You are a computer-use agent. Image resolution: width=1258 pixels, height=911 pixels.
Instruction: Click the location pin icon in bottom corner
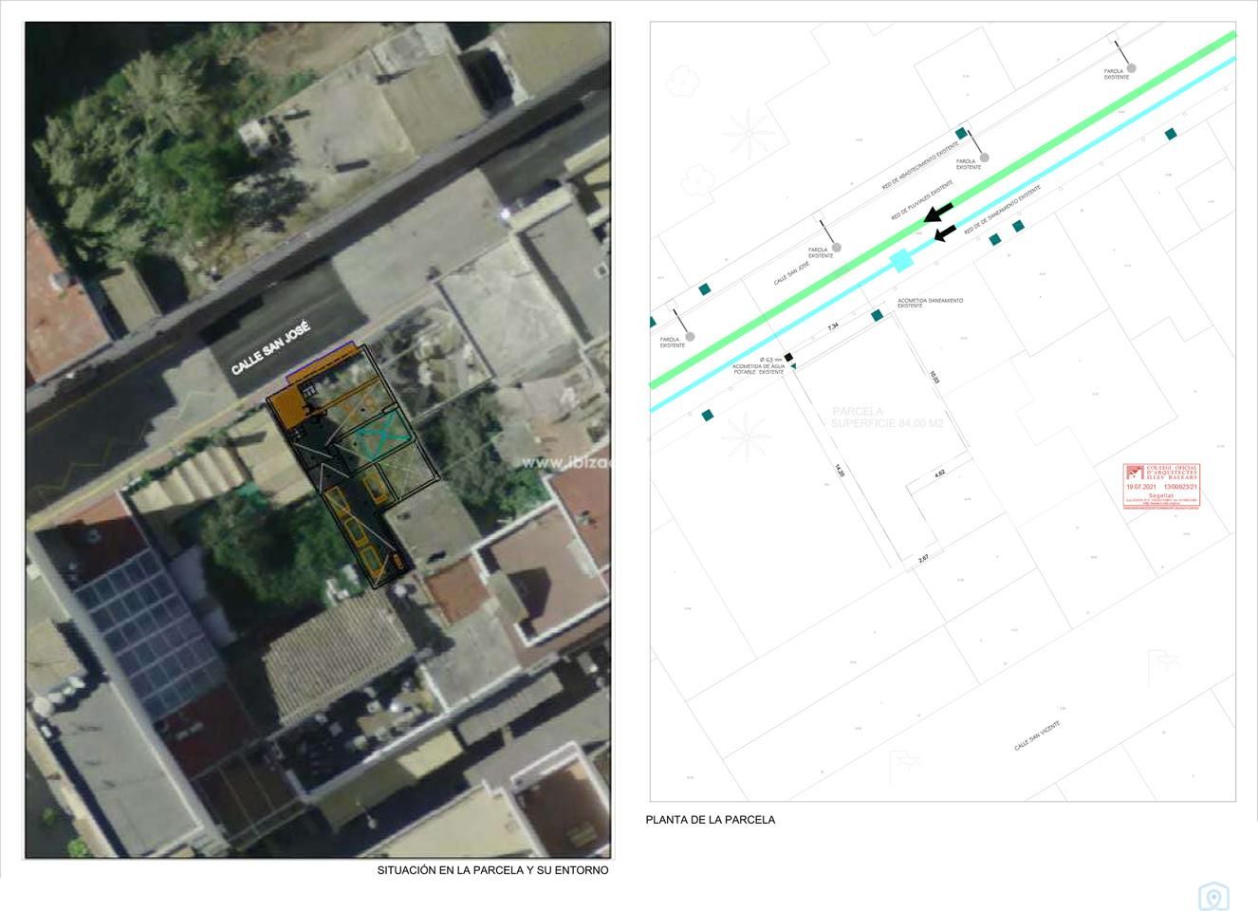point(1213,896)
